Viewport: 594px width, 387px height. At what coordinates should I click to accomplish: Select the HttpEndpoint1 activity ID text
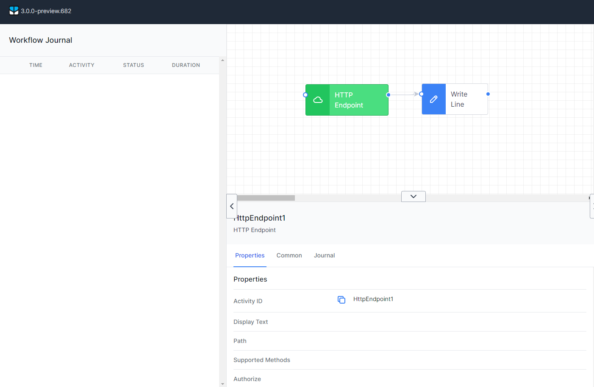373,299
